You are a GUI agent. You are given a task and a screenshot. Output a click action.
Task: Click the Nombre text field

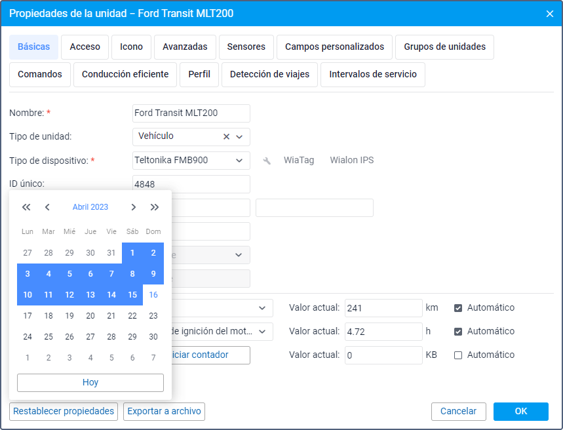(x=191, y=113)
